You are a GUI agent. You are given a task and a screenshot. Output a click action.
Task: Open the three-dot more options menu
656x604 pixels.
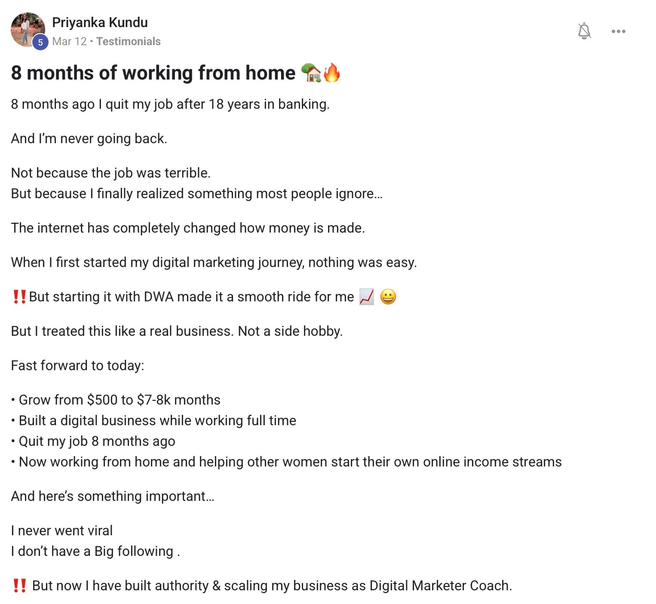click(x=618, y=31)
